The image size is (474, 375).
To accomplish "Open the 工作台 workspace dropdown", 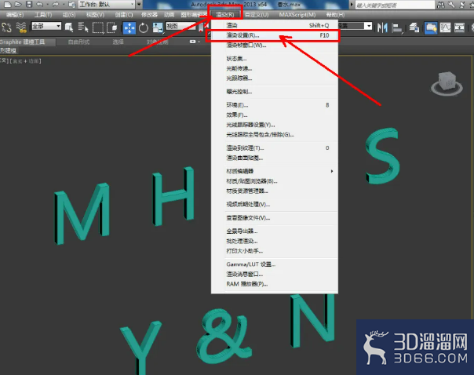I will pyautogui.click(x=107, y=4).
